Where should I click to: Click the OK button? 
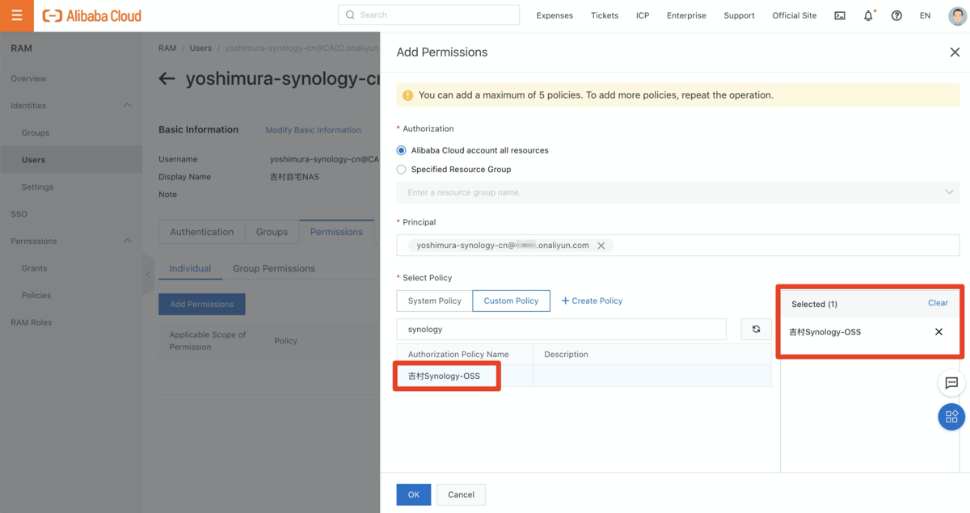pos(413,494)
